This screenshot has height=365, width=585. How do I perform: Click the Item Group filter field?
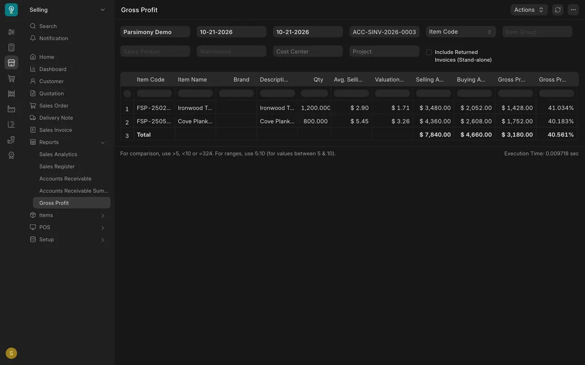[x=537, y=32]
